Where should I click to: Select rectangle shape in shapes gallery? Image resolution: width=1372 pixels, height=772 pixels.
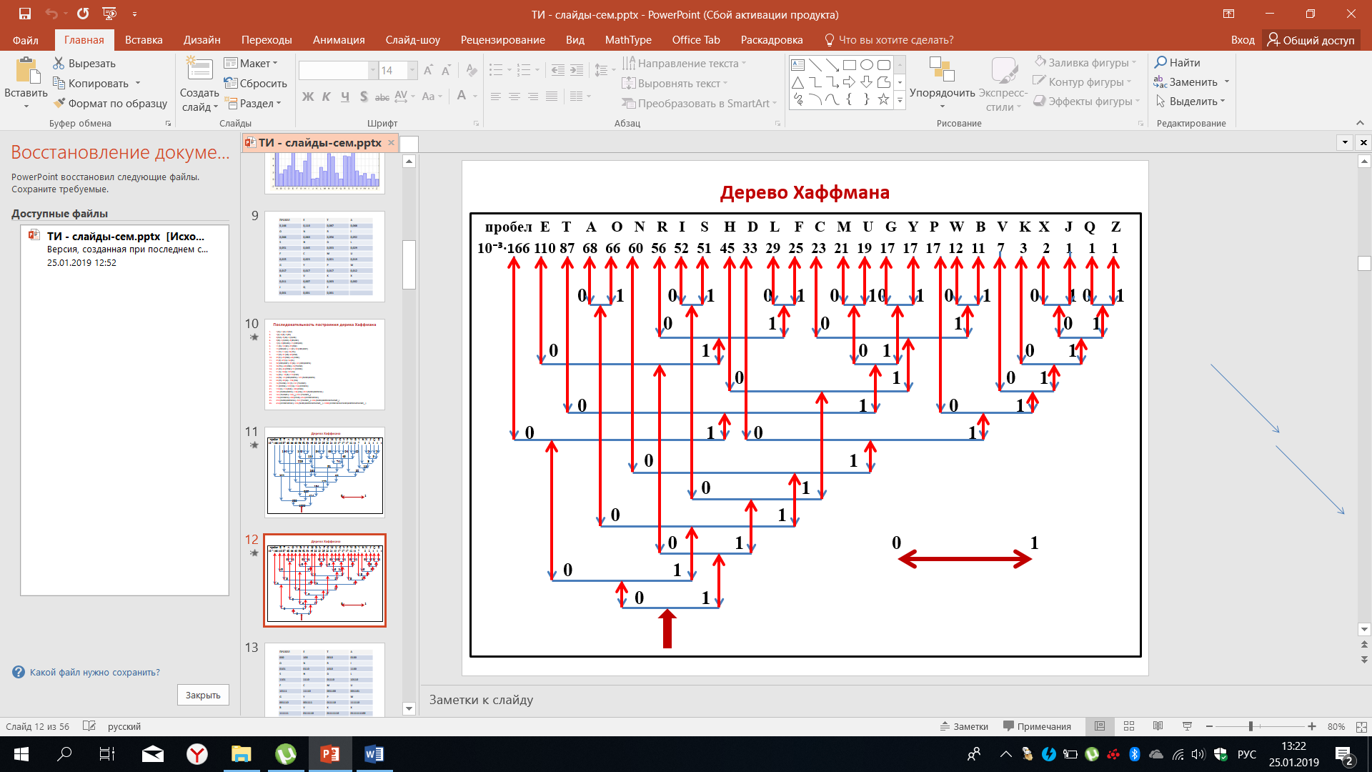point(850,65)
